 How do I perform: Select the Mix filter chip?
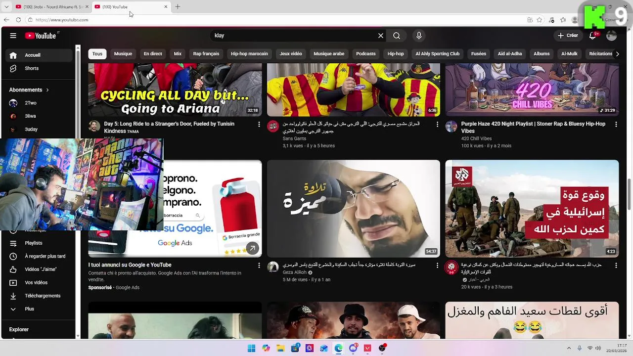178,54
